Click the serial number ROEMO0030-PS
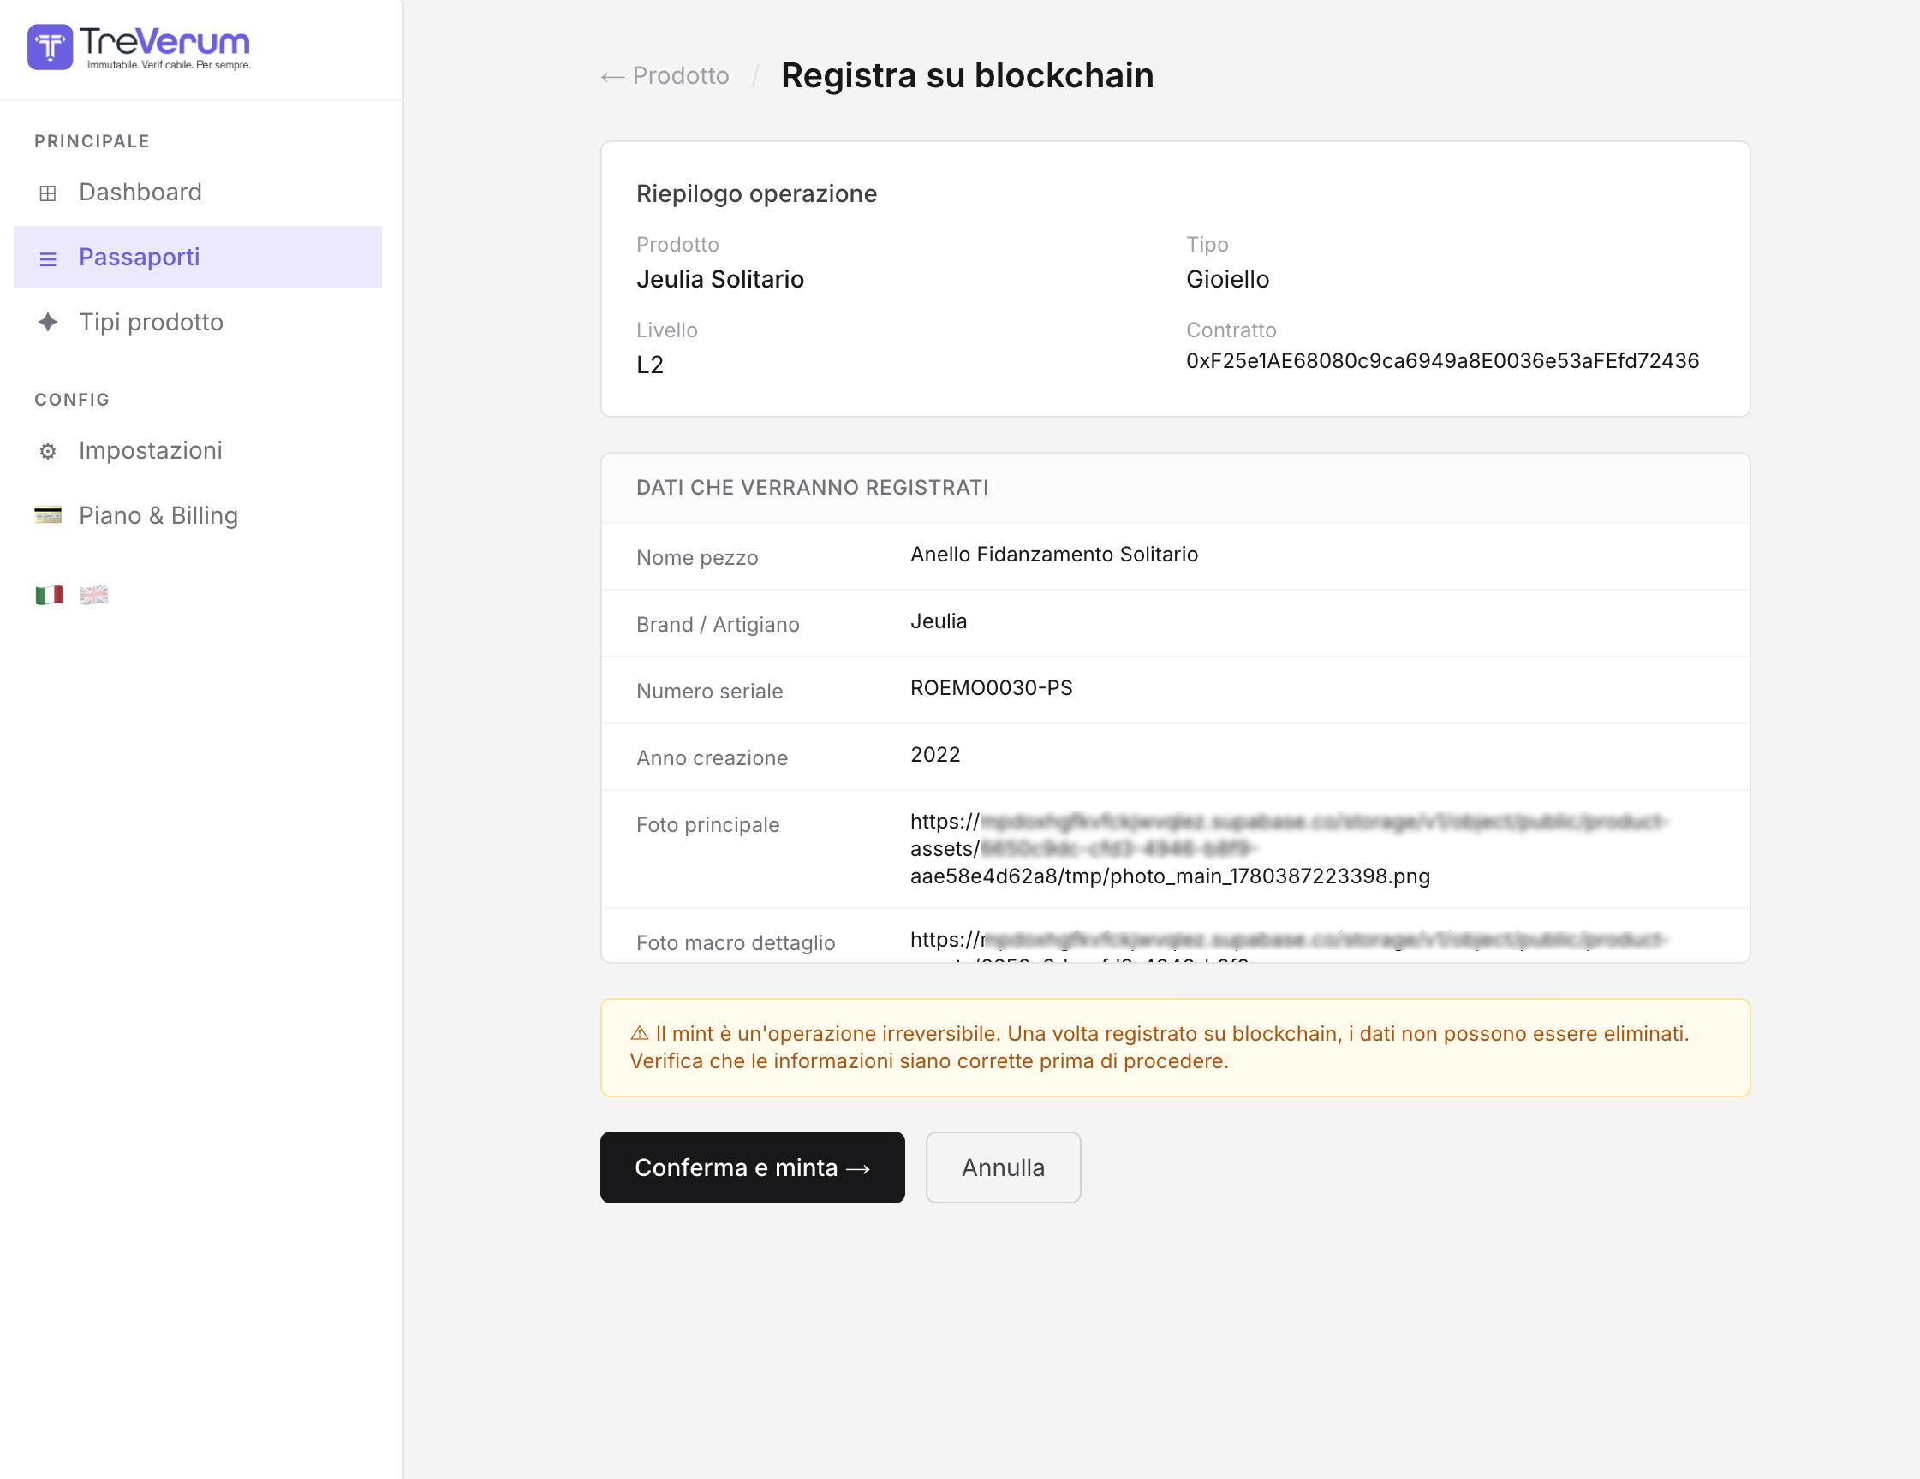This screenshot has height=1479, width=1920. (x=992, y=688)
